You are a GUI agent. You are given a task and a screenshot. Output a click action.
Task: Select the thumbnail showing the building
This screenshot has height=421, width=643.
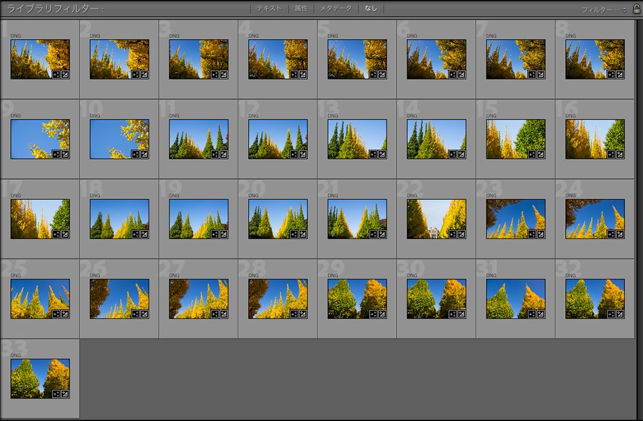(x=436, y=219)
